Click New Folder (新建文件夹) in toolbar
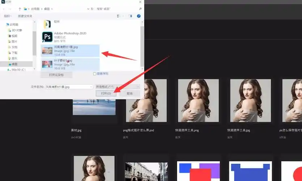The image size is (302, 181). tap(25, 16)
